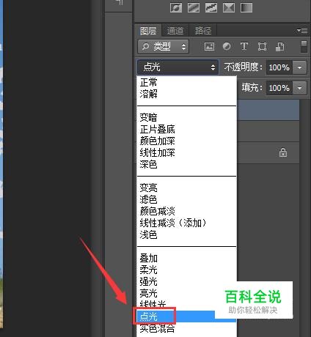Choose highlighted 点光 blend mode
Screen dimensions: 311x337
[186, 316]
